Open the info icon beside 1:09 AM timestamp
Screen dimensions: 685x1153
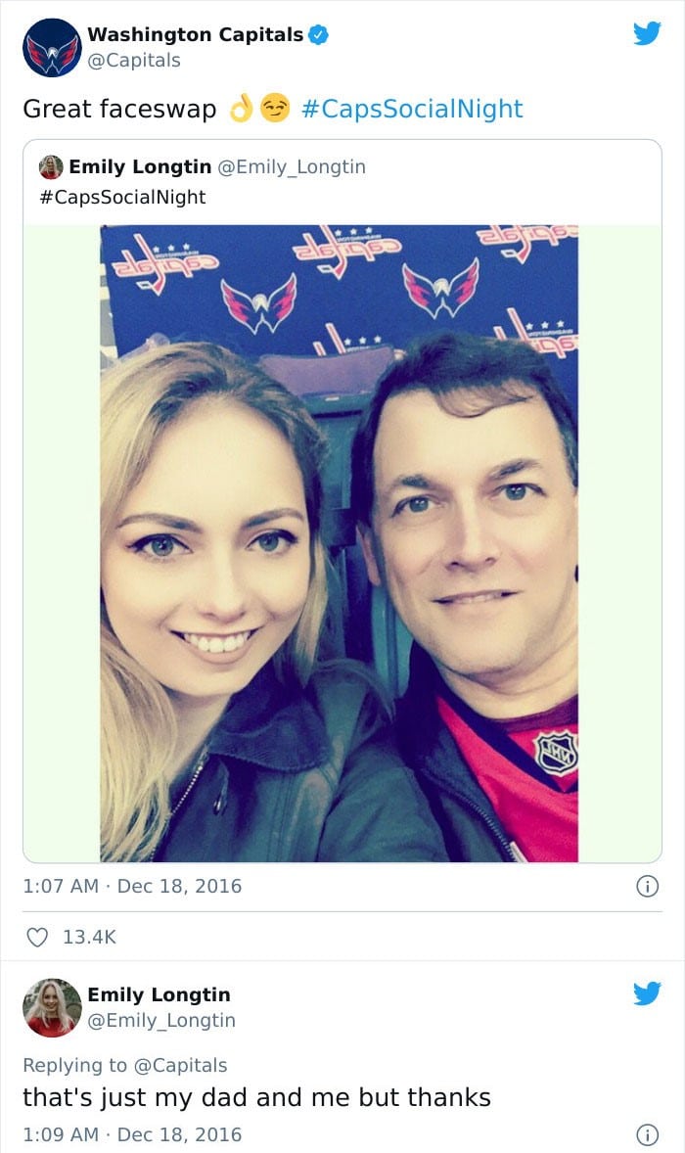(647, 1134)
